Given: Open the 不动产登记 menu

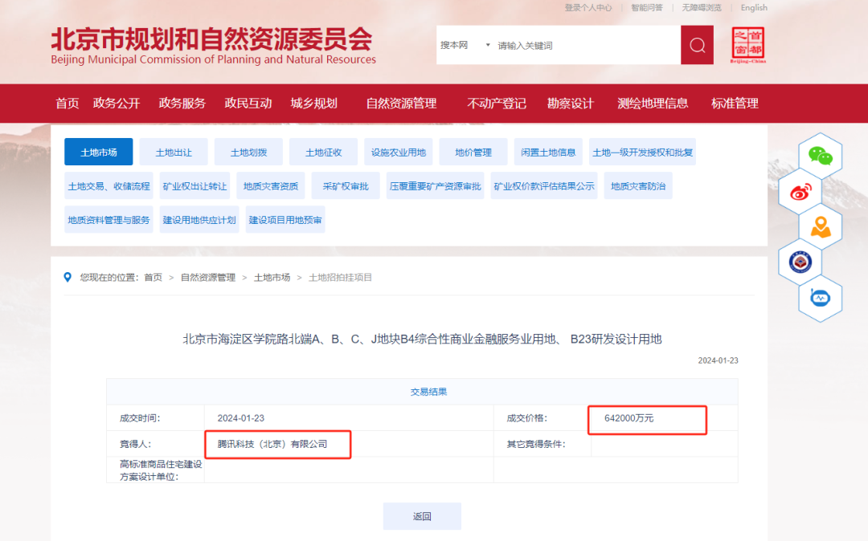Looking at the screenshot, I should pyautogui.click(x=496, y=103).
